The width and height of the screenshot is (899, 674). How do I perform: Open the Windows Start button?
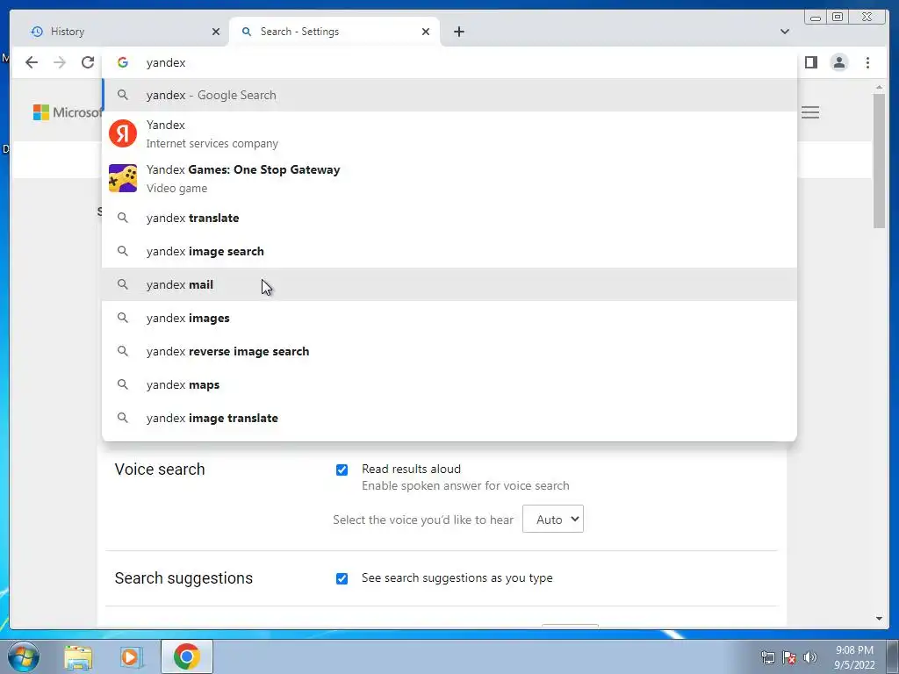[23, 656]
